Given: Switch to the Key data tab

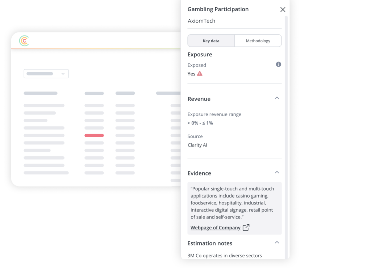Looking at the screenshot, I should click(211, 41).
